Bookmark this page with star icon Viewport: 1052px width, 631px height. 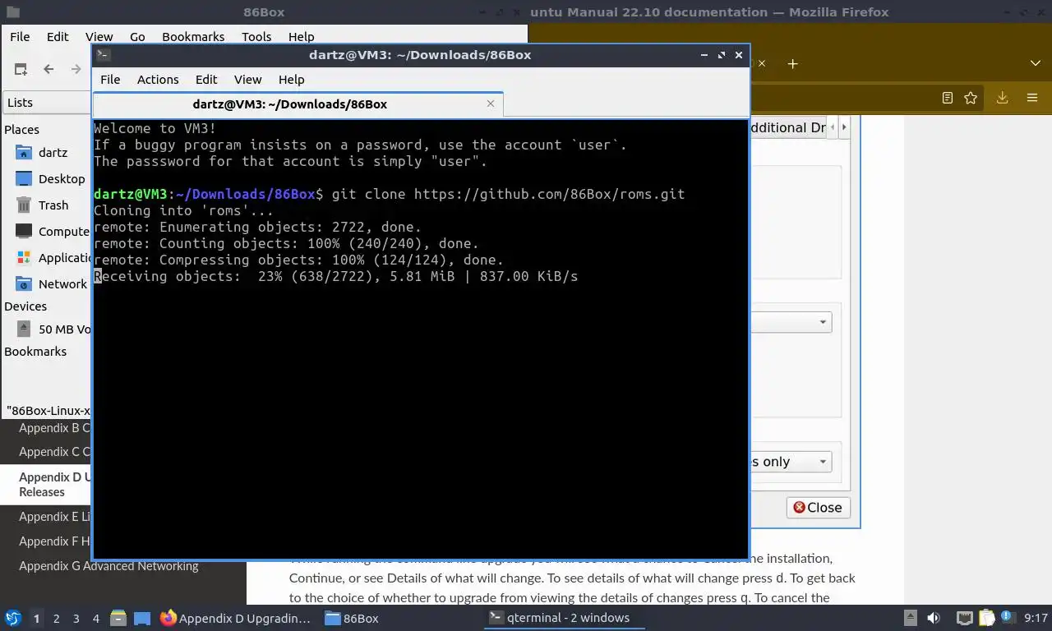[x=971, y=98]
